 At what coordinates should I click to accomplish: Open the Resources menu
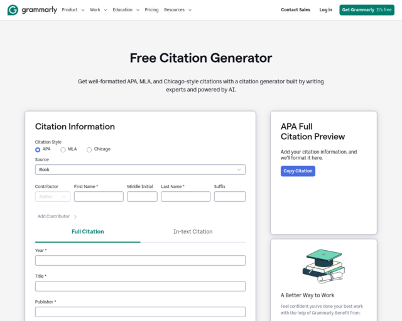(175, 10)
